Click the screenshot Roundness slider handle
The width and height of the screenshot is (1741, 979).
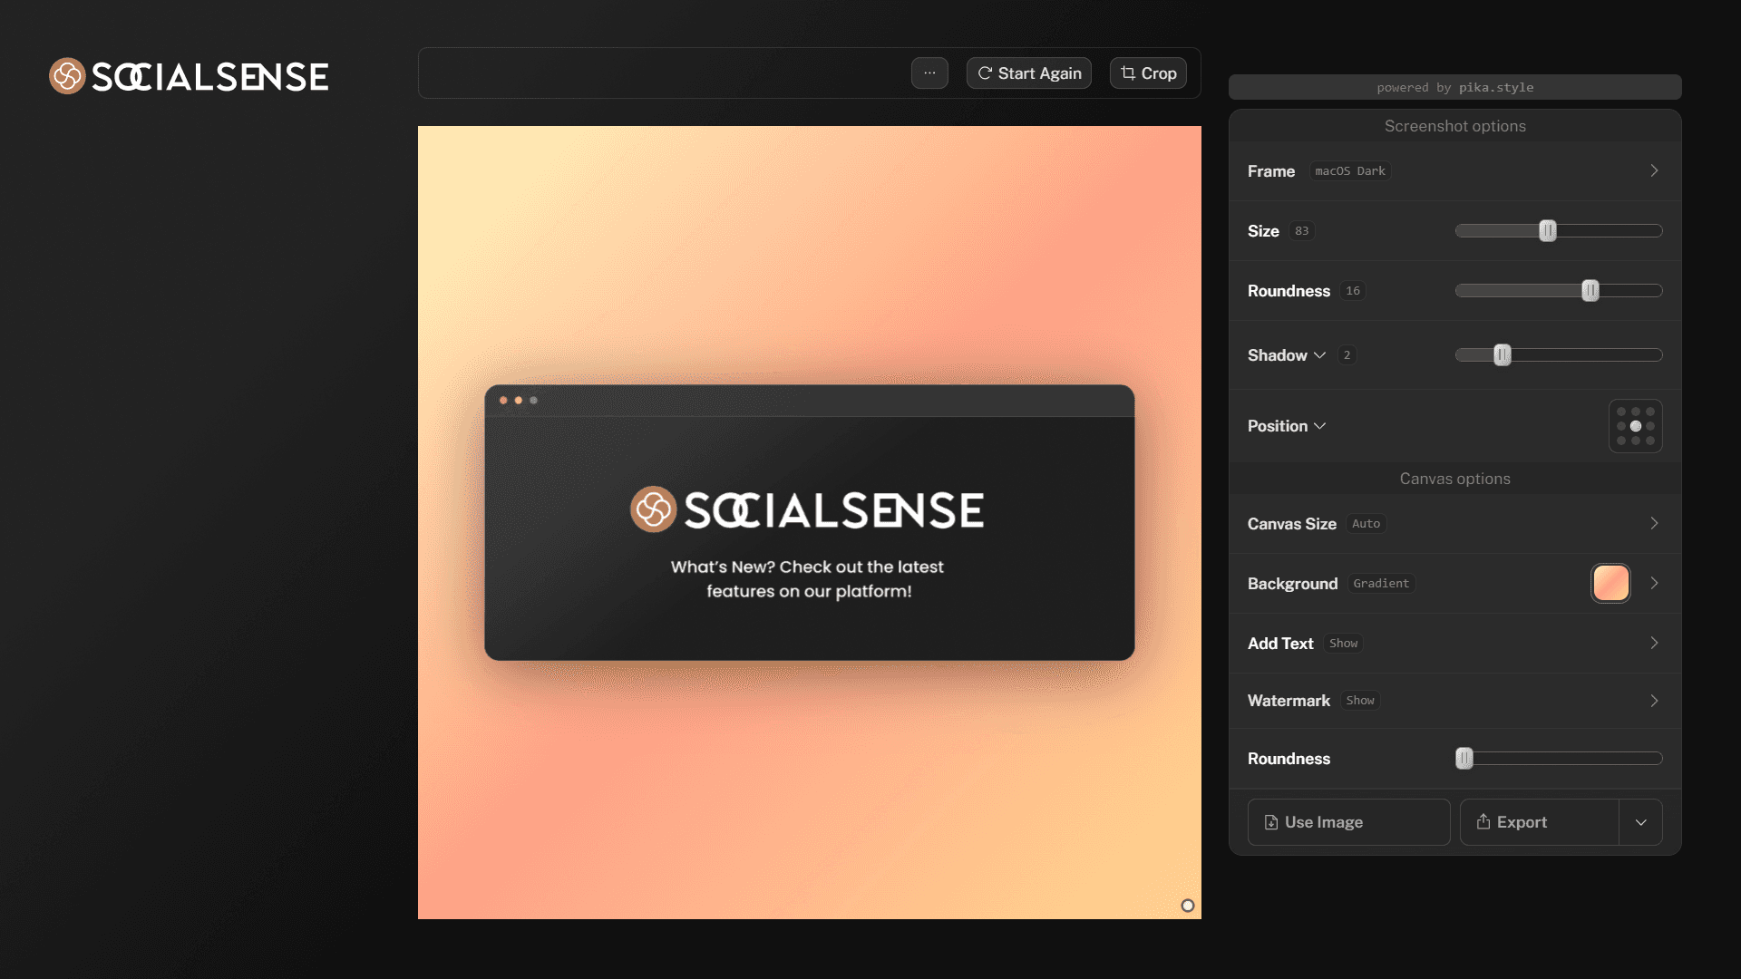coord(1590,291)
